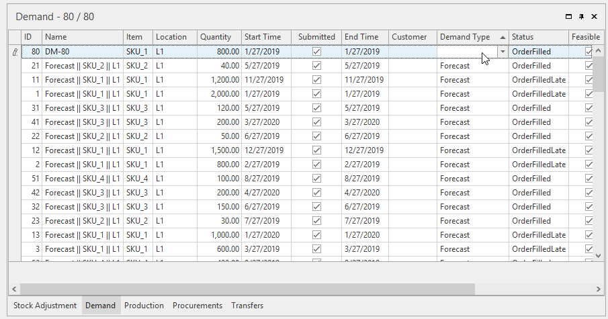Viewport: 608px width, 319px height.
Task: Select the DM-80 name cell
Action: coord(83,52)
